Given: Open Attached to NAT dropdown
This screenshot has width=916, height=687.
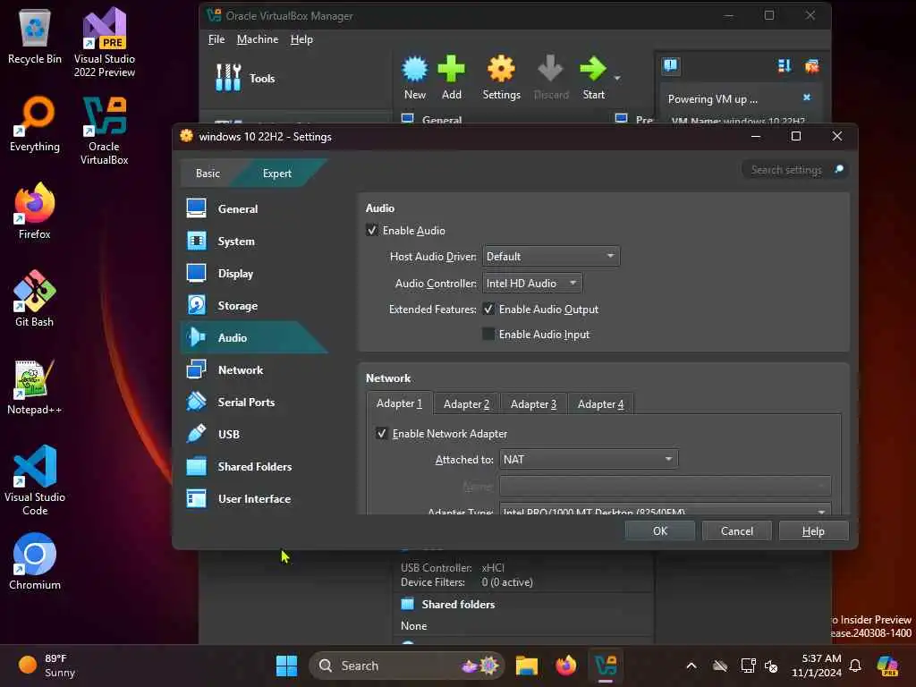Looking at the screenshot, I should 589,459.
